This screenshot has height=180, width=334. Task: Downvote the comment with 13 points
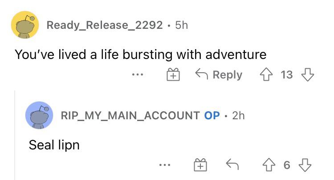[308, 75]
